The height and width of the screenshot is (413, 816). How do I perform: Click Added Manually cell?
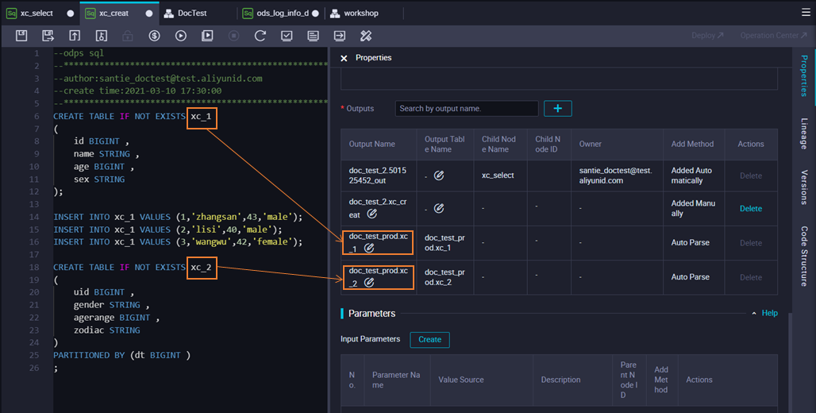click(693, 208)
